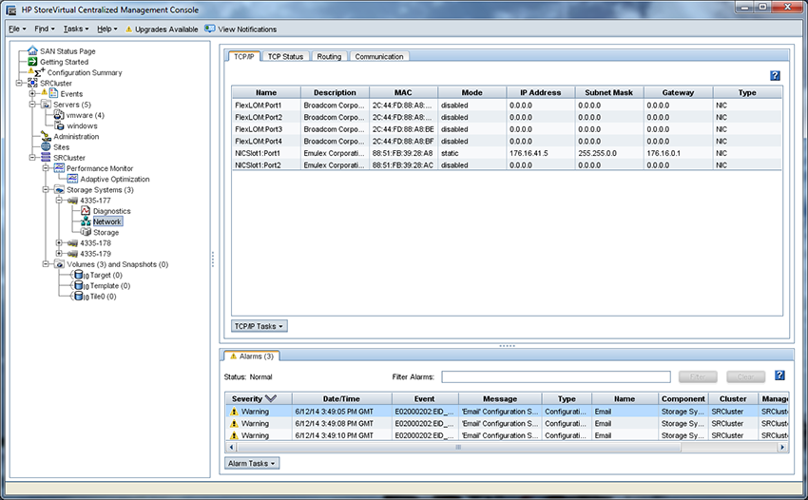Image resolution: width=808 pixels, height=500 pixels.
Task: Click IP address 176.16.41.5 cell
Action: point(541,153)
